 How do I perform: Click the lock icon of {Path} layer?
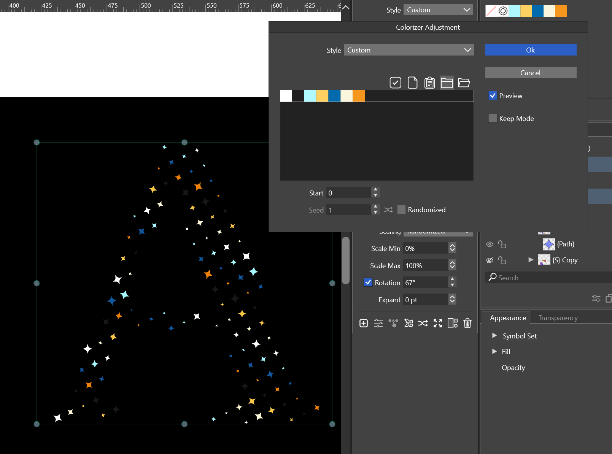point(502,244)
